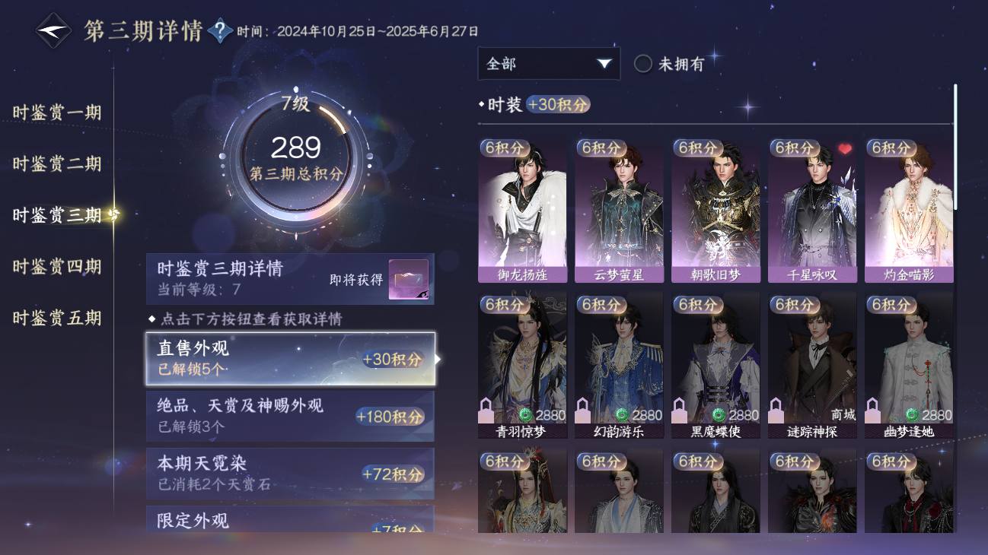The width and height of the screenshot is (988, 555).
Task: Click the back arrow icon at top-left
Action: pyautogui.click(x=54, y=31)
